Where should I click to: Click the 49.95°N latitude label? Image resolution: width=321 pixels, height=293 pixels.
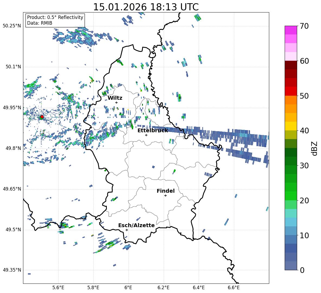point(12,108)
